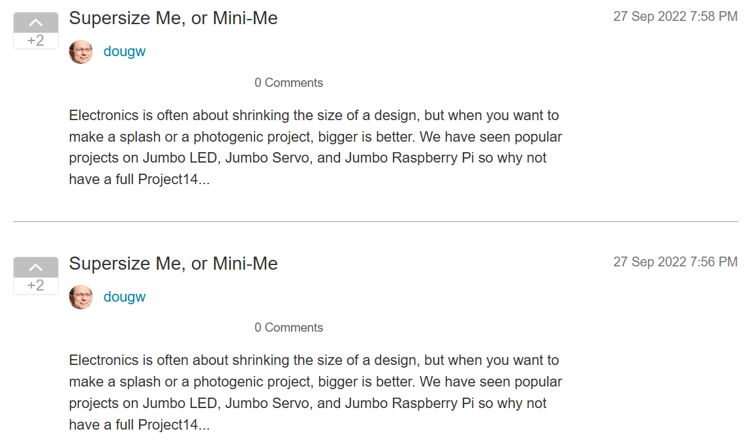Click the 27 Sep 2022 7:58 PM timestamp
The width and height of the screenshot is (744, 442).
point(675,16)
